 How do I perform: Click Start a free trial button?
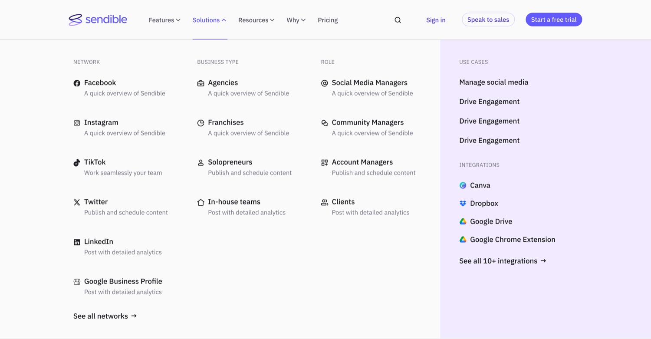554,20
